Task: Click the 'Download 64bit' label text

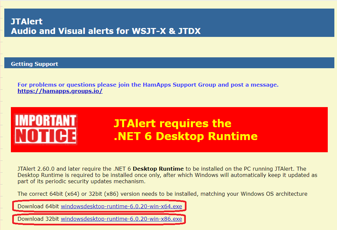Action: (x=38, y=206)
